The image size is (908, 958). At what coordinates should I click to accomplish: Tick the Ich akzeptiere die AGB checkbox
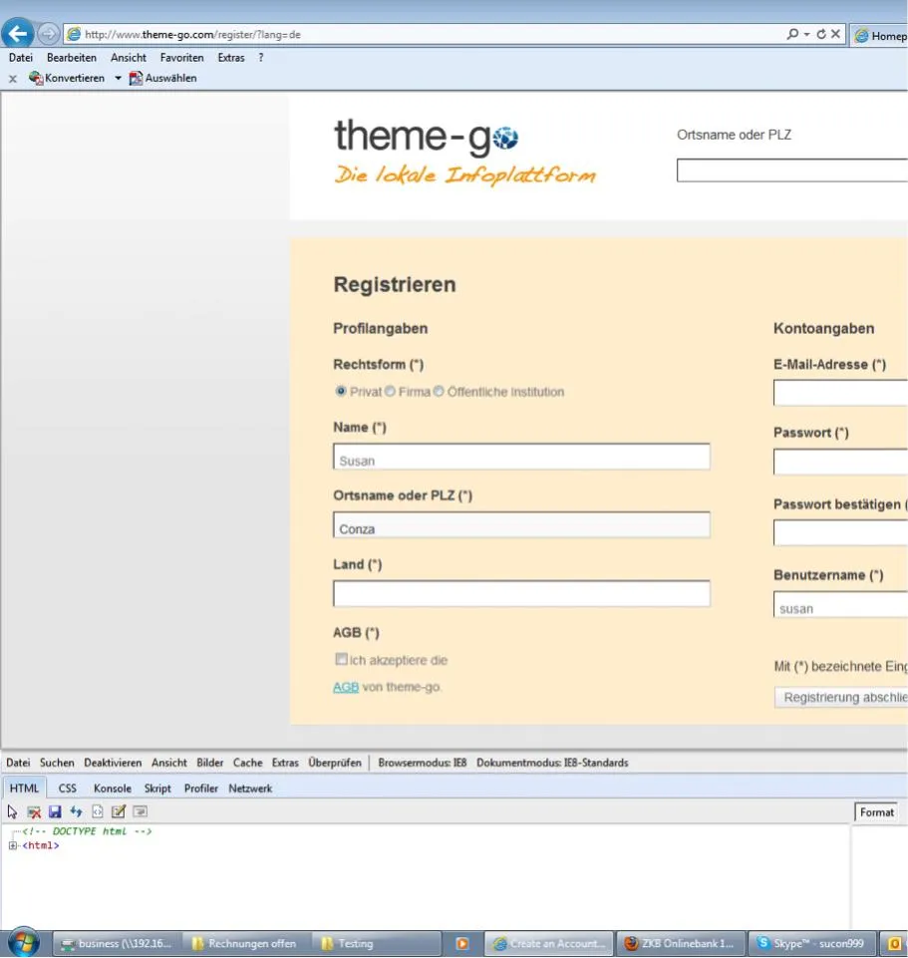coord(341,659)
